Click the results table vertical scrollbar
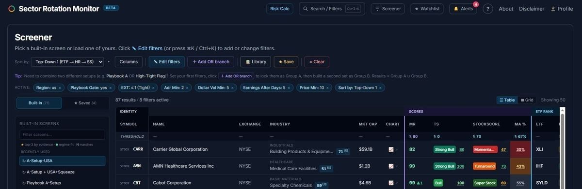Viewport: 582px width, 189px height. click(x=562, y=148)
